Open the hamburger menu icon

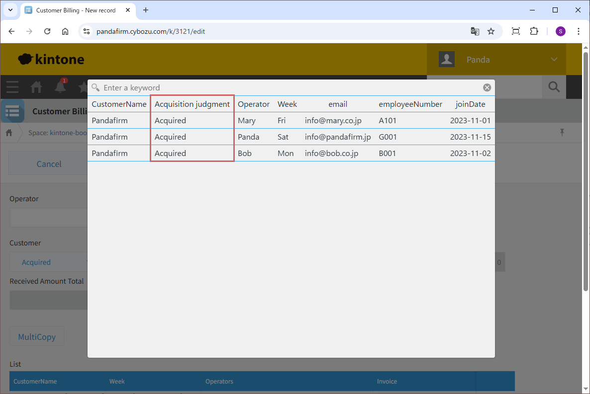click(x=12, y=87)
